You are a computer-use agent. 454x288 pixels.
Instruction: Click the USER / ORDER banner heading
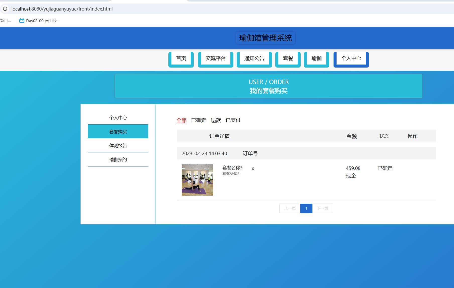pos(269,82)
